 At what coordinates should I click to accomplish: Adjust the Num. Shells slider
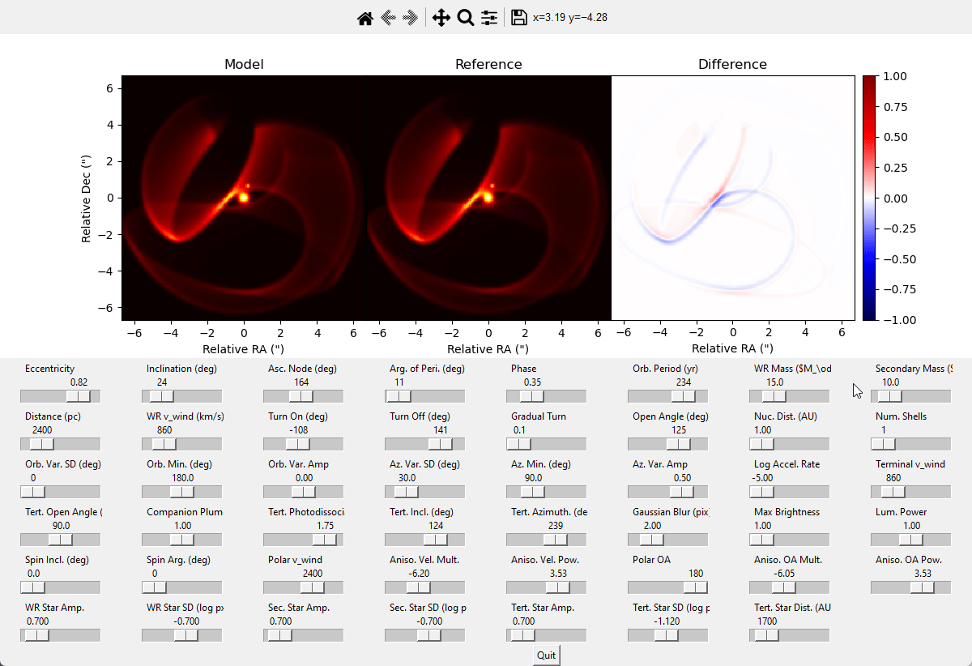click(910, 444)
